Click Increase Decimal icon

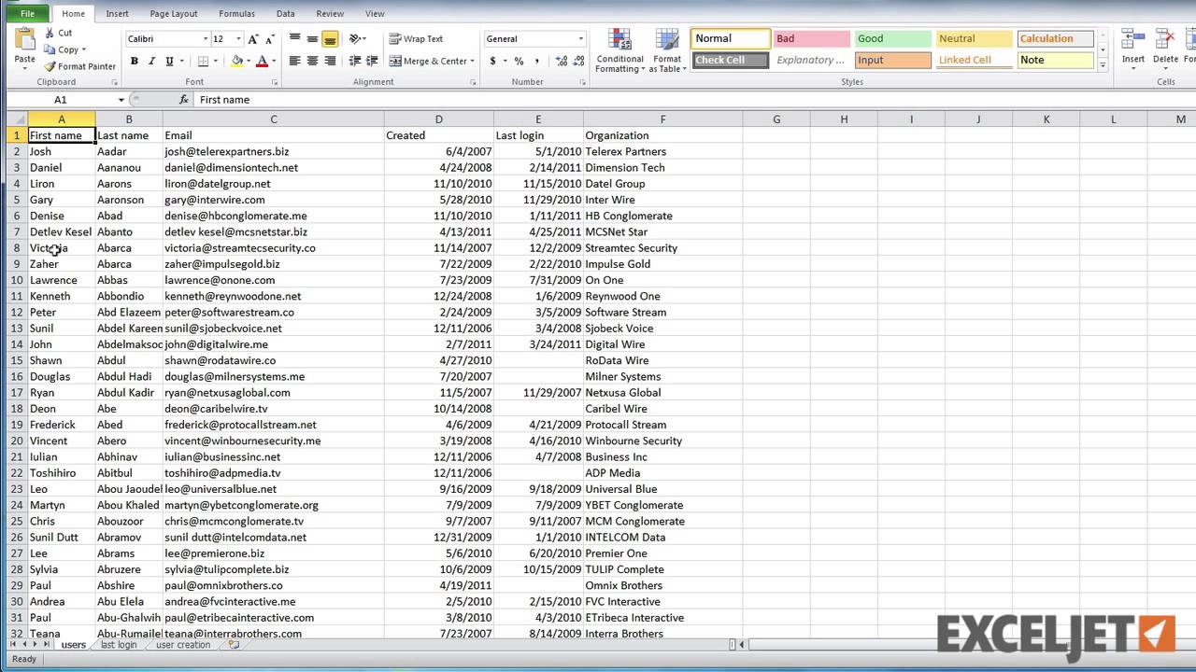tap(560, 61)
